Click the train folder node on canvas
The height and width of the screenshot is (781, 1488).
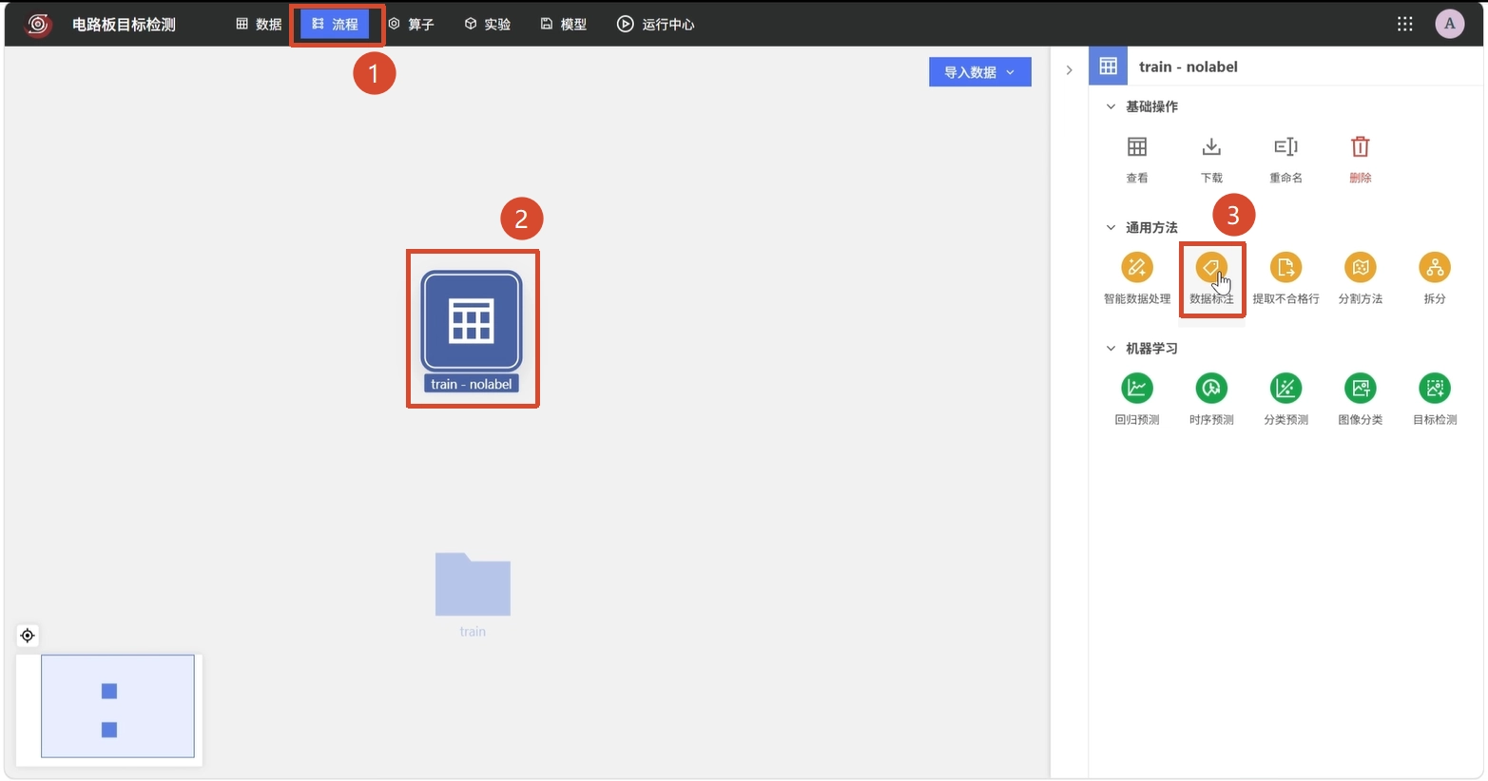[473, 583]
